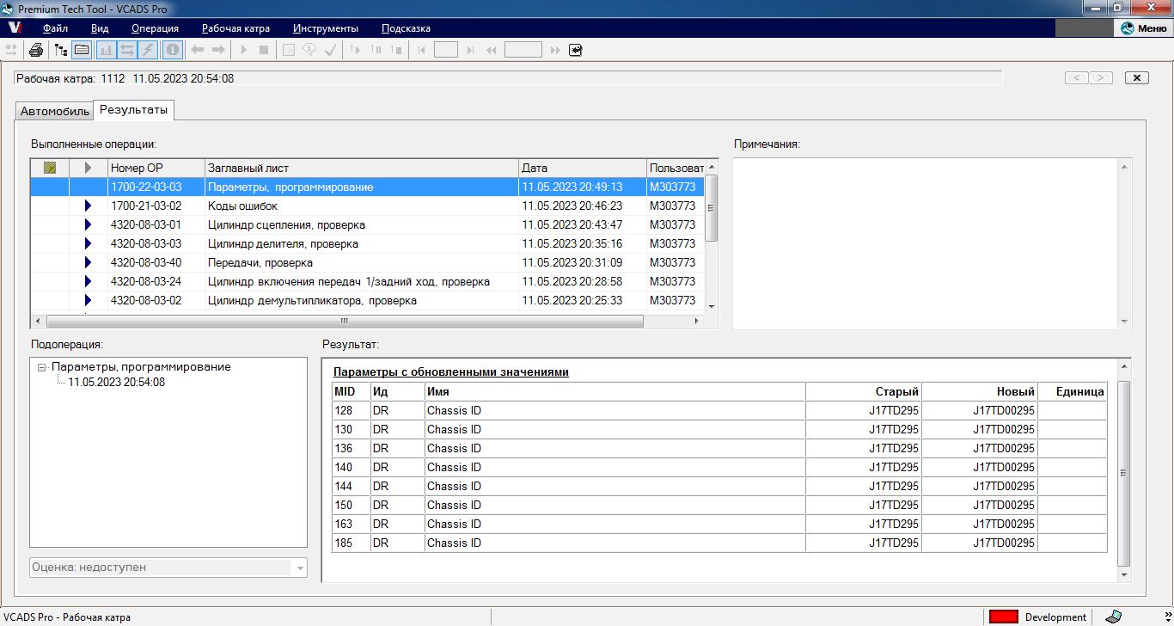The height and width of the screenshot is (626, 1174).
Task: Sort by the Заглавный лист column header
Action: click(362, 169)
